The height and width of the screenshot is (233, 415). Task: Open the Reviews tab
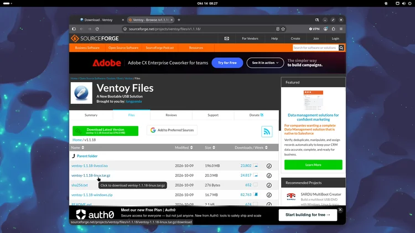[x=171, y=115]
